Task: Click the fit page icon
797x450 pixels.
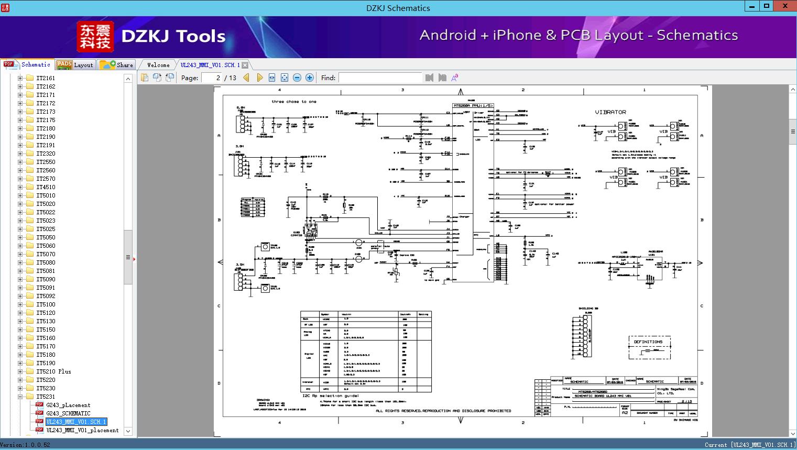Action: pos(285,78)
